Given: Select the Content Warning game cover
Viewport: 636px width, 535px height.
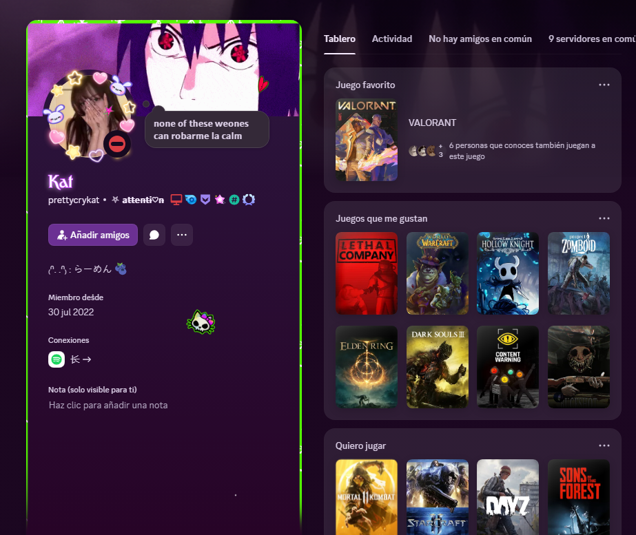Looking at the screenshot, I should pyautogui.click(x=508, y=367).
